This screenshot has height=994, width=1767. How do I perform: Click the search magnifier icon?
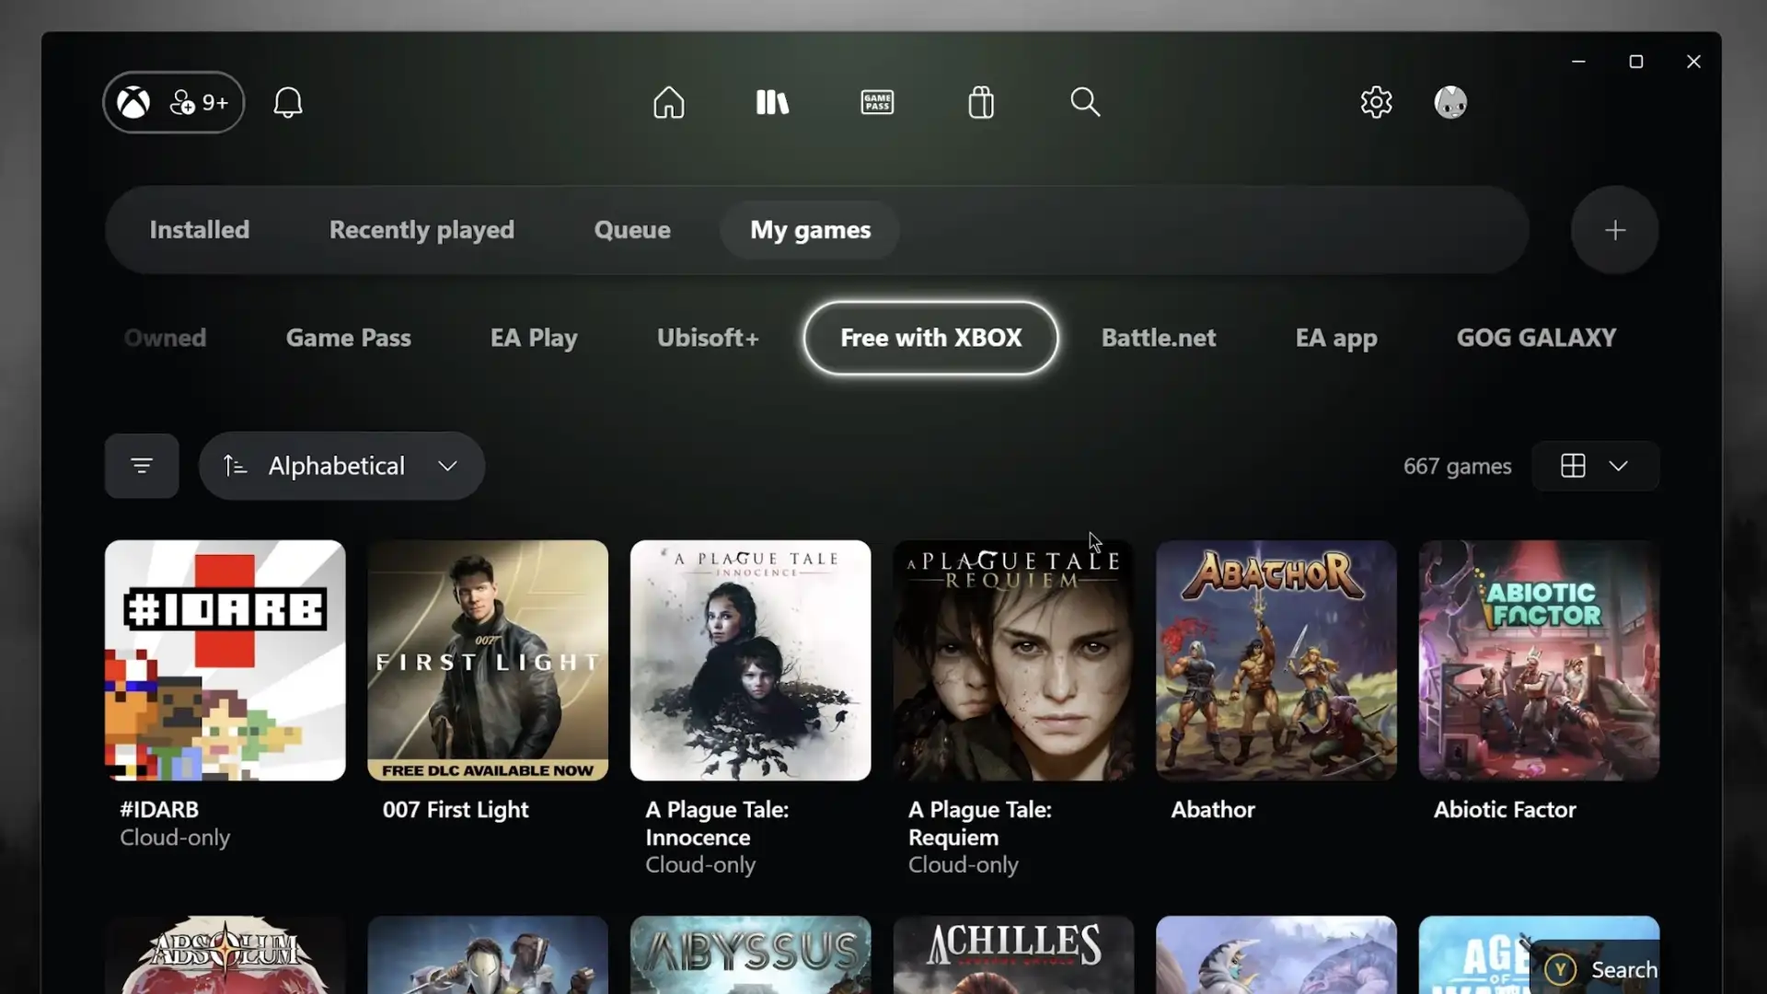click(1085, 102)
